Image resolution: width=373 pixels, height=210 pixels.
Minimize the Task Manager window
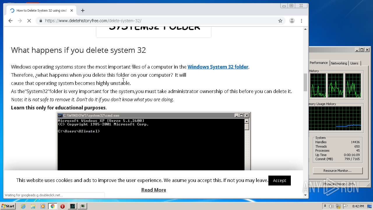357,50
